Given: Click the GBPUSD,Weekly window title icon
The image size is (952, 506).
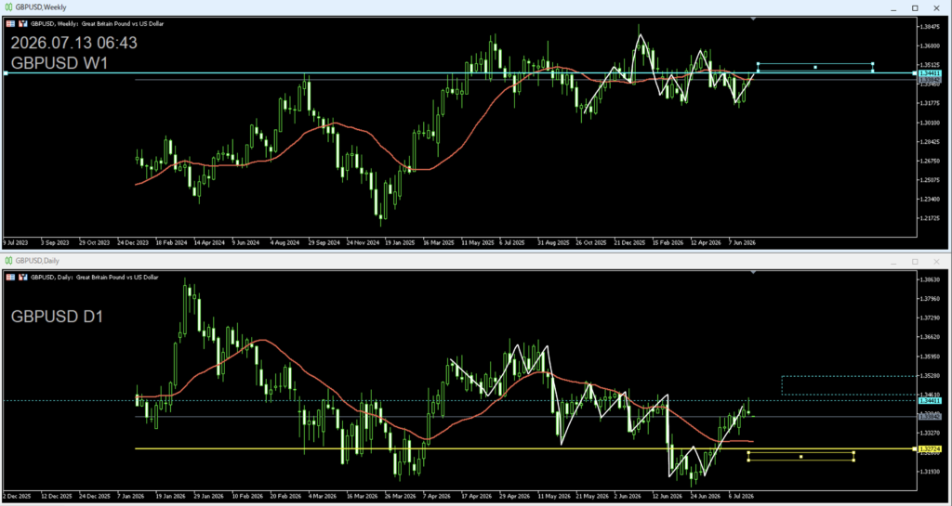Looking at the screenshot, I should pos(8,7).
